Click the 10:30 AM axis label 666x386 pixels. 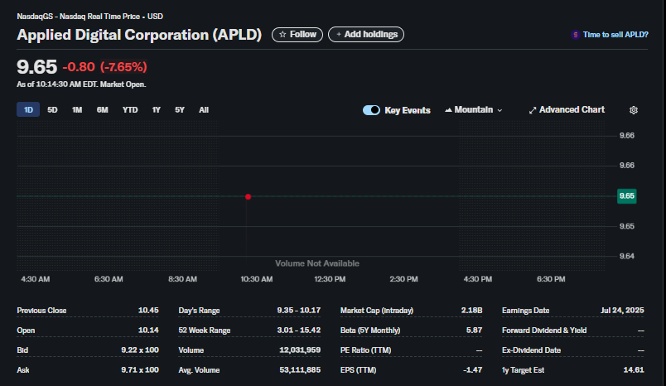pos(257,279)
